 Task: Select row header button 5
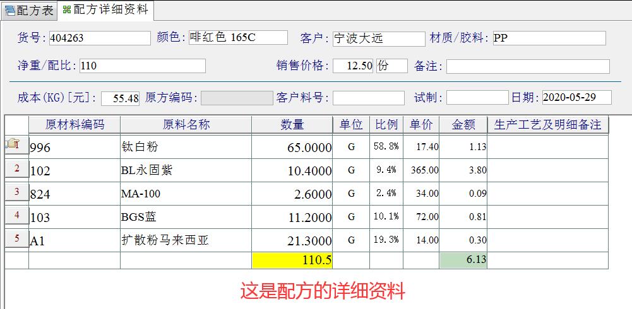point(16,238)
